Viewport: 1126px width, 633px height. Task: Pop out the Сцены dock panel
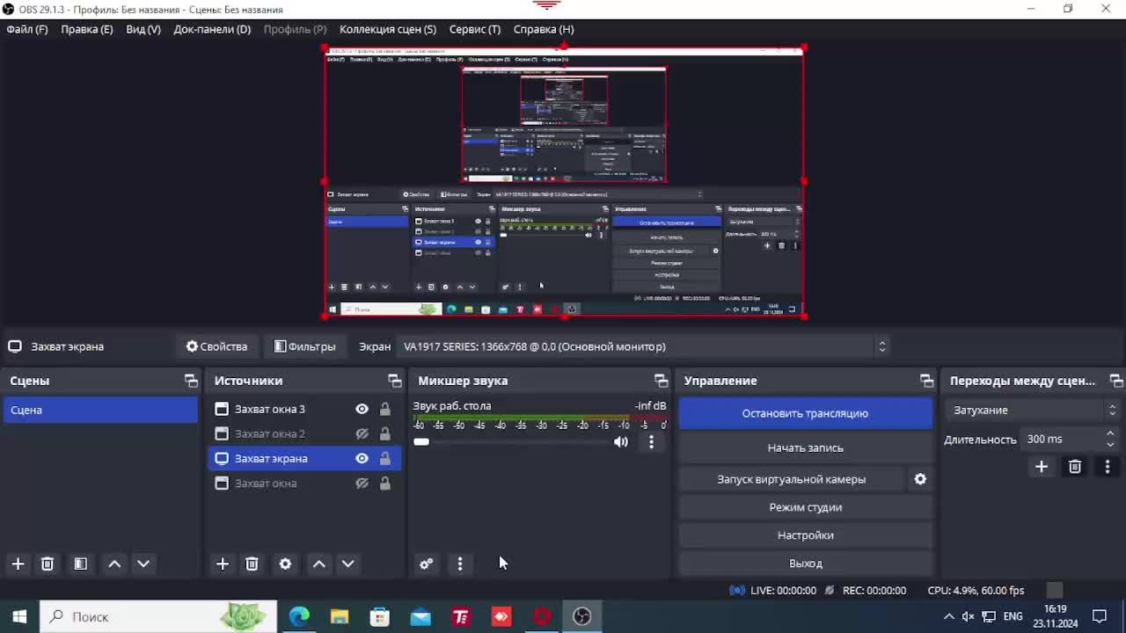pos(191,381)
